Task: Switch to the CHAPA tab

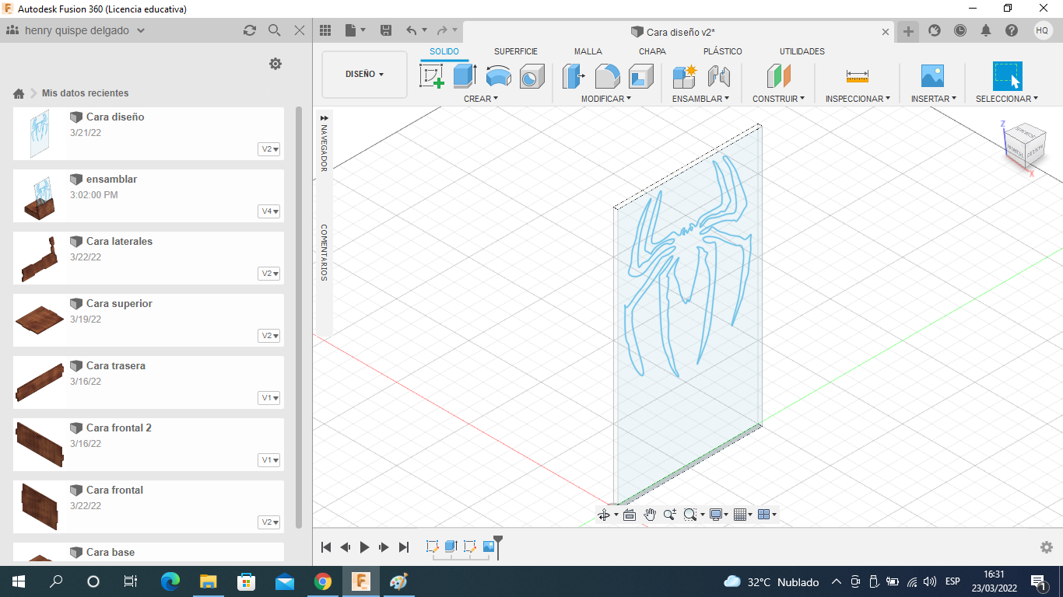Action: [x=652, y=51]
